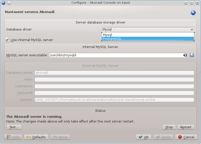Select PostgreSQL from driver list
This screenshot has height=144, width=201.
click(x=148, y=39)
